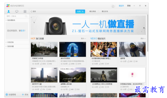Open the chat bubble messages icon
167x98 pixels.
17,11
